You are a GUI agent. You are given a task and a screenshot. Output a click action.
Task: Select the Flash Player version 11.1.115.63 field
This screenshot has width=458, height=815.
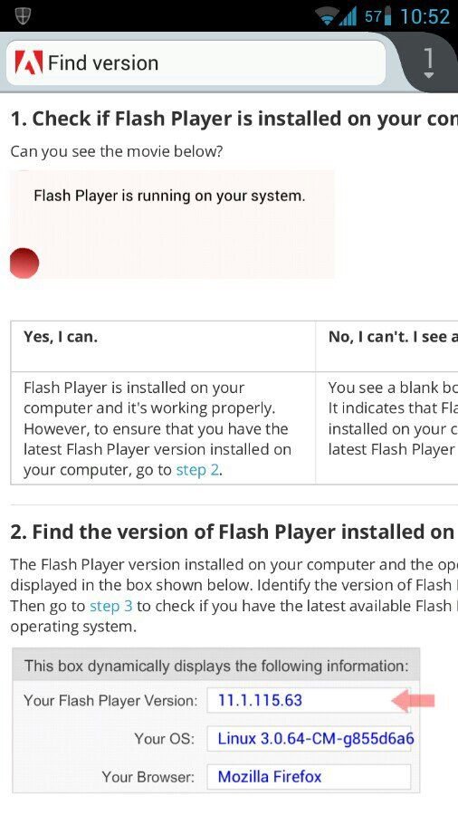309,700
